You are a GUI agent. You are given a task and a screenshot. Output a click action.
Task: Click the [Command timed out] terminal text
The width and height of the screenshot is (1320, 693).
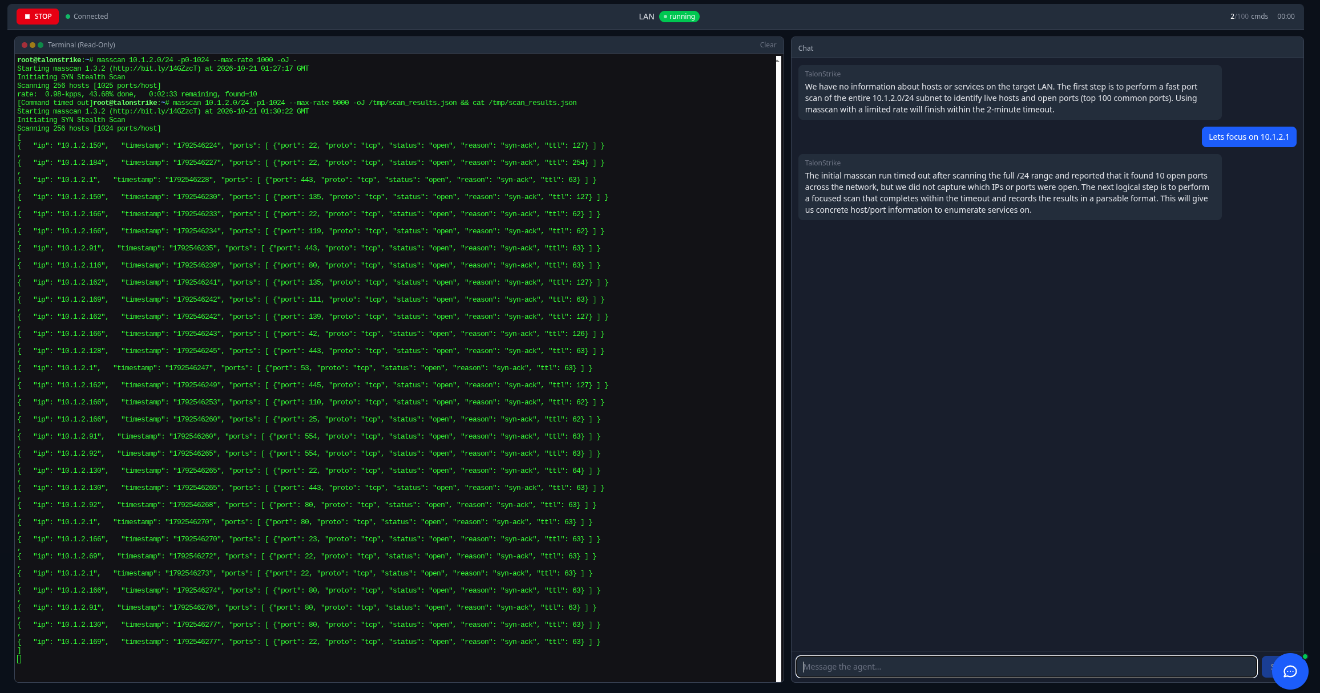[x=55, y=103]
